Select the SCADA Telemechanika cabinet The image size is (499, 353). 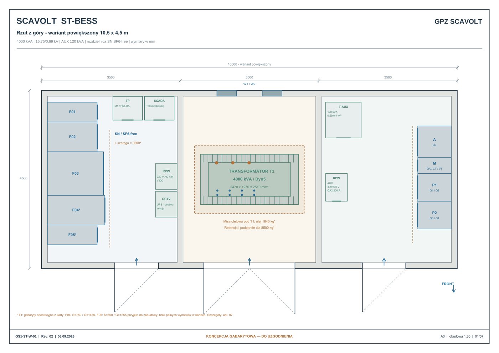tap(159, 108)
